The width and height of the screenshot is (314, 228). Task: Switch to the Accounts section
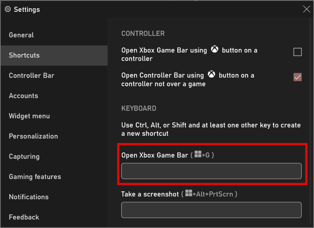pos(23,96)
